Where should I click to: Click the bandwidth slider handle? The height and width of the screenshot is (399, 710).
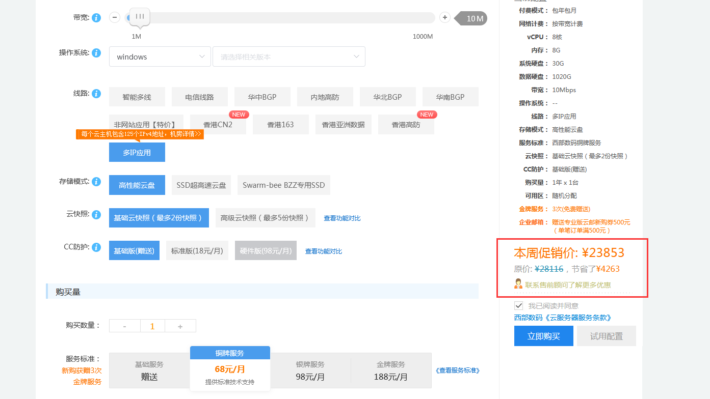click(140, 17)
